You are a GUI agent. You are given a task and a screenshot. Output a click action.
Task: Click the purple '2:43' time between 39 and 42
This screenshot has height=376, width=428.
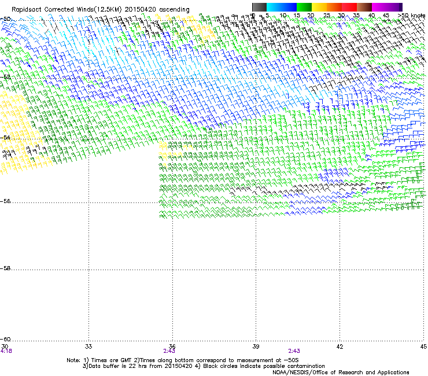(x=294, y=351)
